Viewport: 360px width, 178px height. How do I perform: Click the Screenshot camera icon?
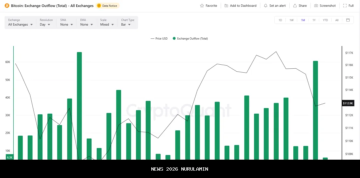(x=316, y=6)
